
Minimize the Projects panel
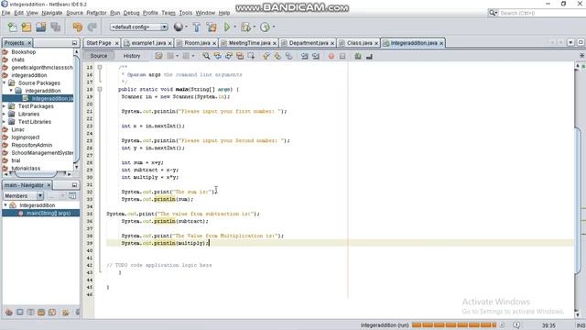[x=74, y=43]
